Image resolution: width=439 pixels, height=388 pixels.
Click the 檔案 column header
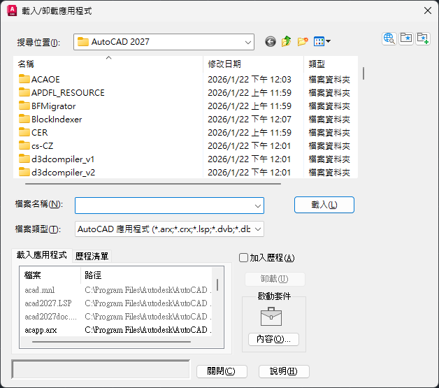click(x=50, y=275)
